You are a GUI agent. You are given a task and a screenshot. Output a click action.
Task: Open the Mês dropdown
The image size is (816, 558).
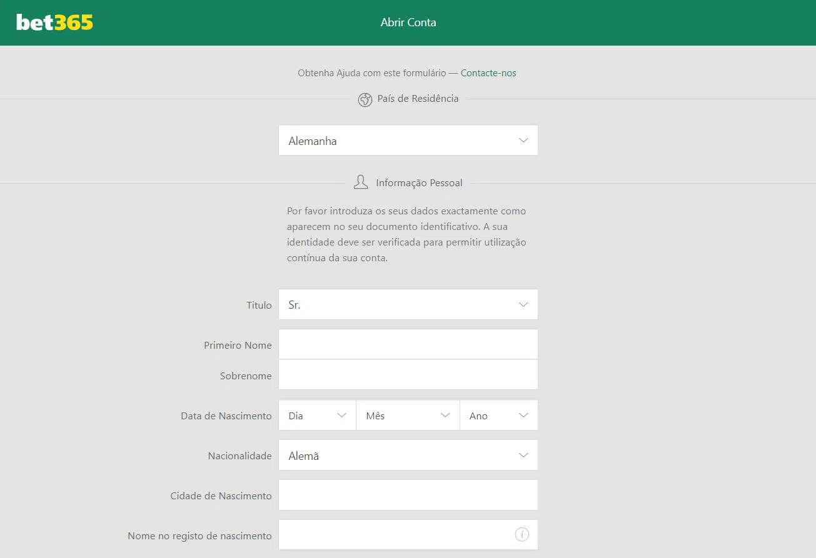pyautogui.click(x=408, y=416)
